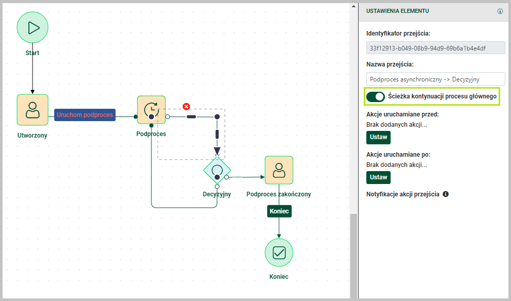
Task: Select the Podproces clock node
Action: 151,109
